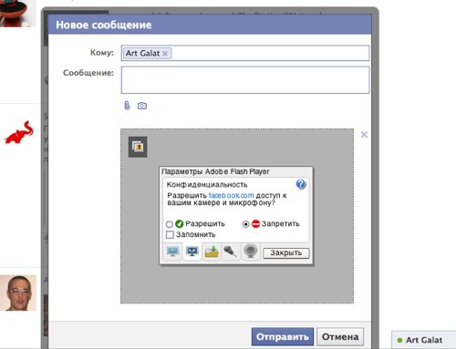Close the webcam capture panel
Viewport: 456px width, 349px height.
(364, 135)
